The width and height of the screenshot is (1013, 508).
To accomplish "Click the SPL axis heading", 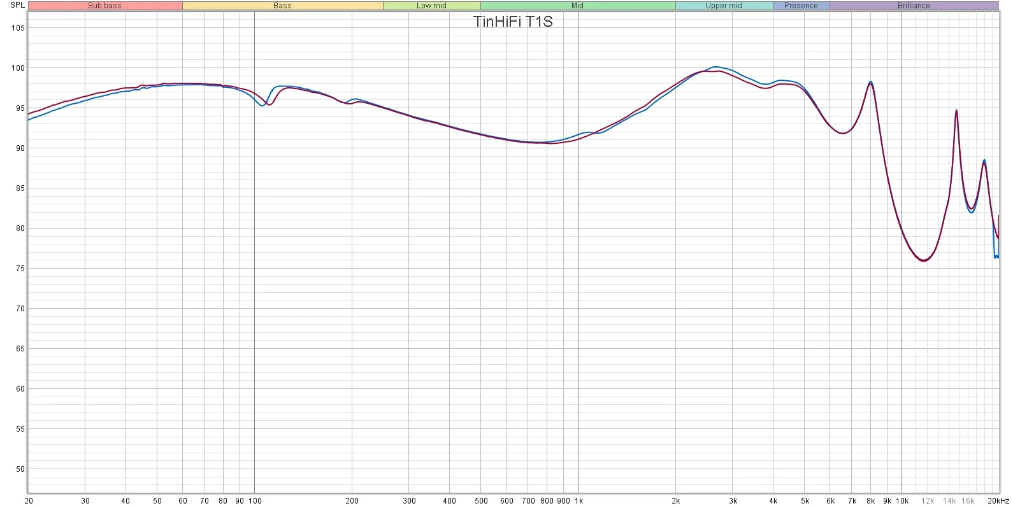I will coord(17,5).
